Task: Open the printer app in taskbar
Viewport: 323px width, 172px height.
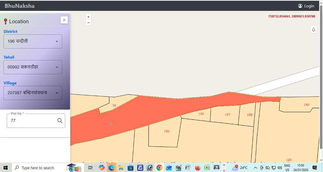Action: (x=217, y=168)
